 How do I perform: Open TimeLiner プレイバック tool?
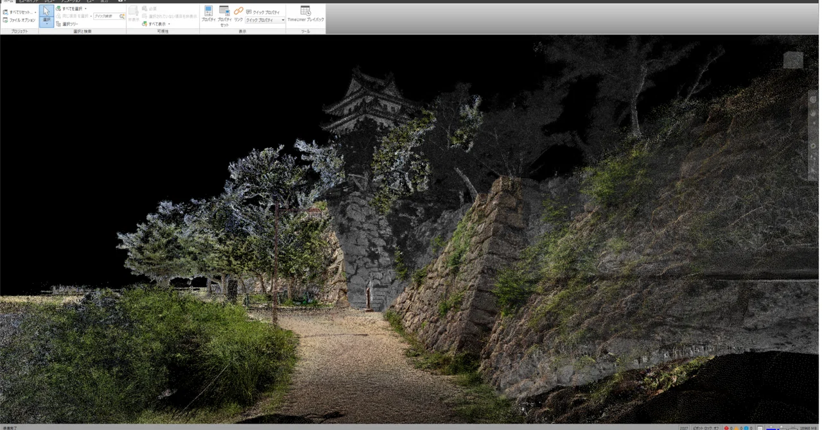[306, 14]
